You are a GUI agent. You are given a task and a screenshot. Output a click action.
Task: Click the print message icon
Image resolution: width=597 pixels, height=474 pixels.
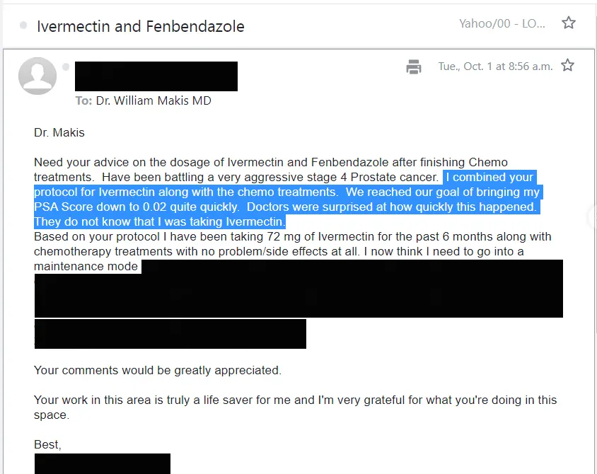coord(414,67)
